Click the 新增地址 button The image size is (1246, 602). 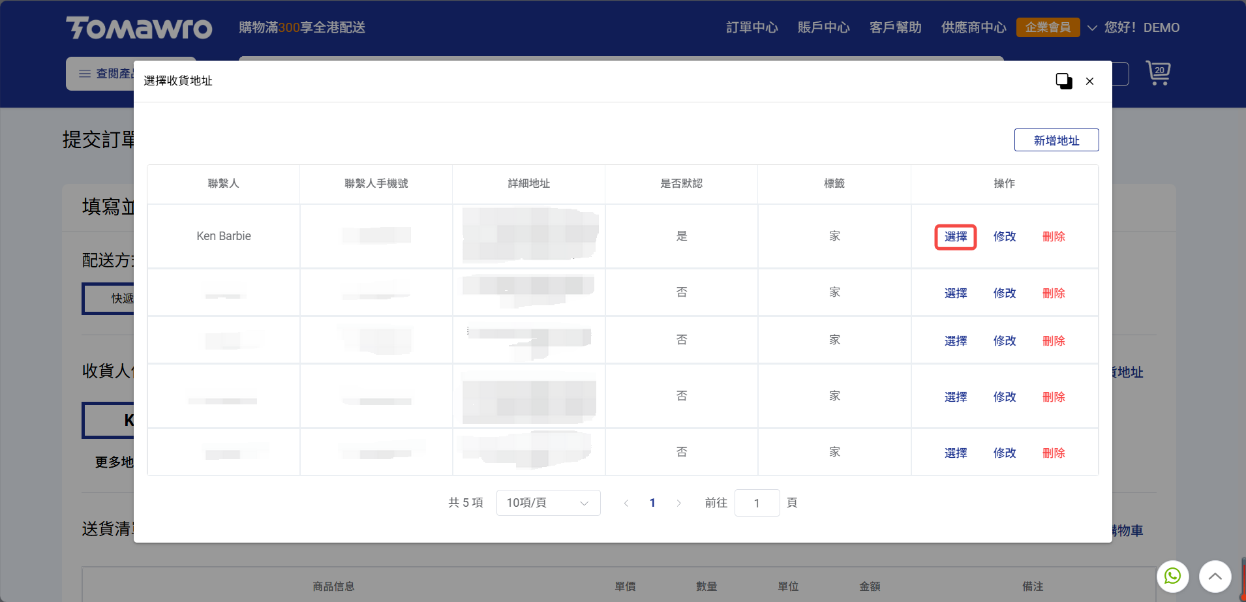tap(1056, 140)
